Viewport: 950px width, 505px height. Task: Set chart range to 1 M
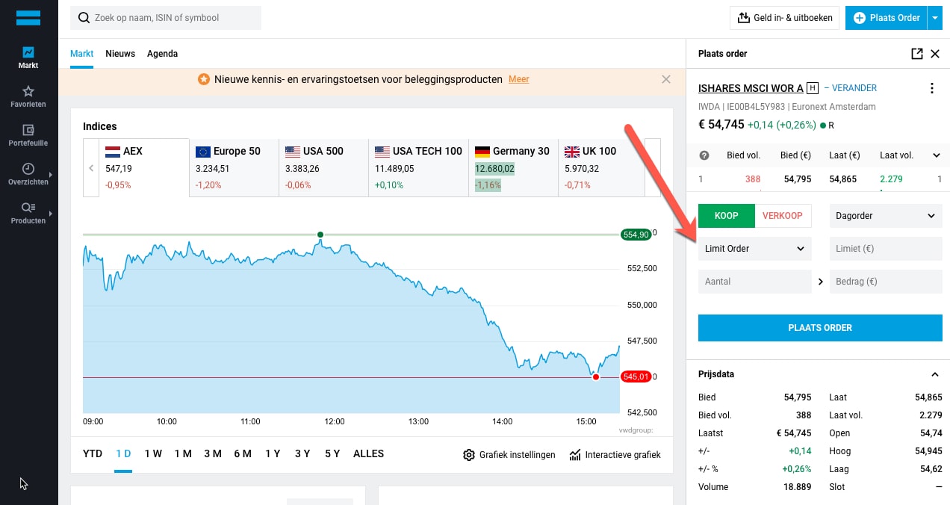(183, 453)
